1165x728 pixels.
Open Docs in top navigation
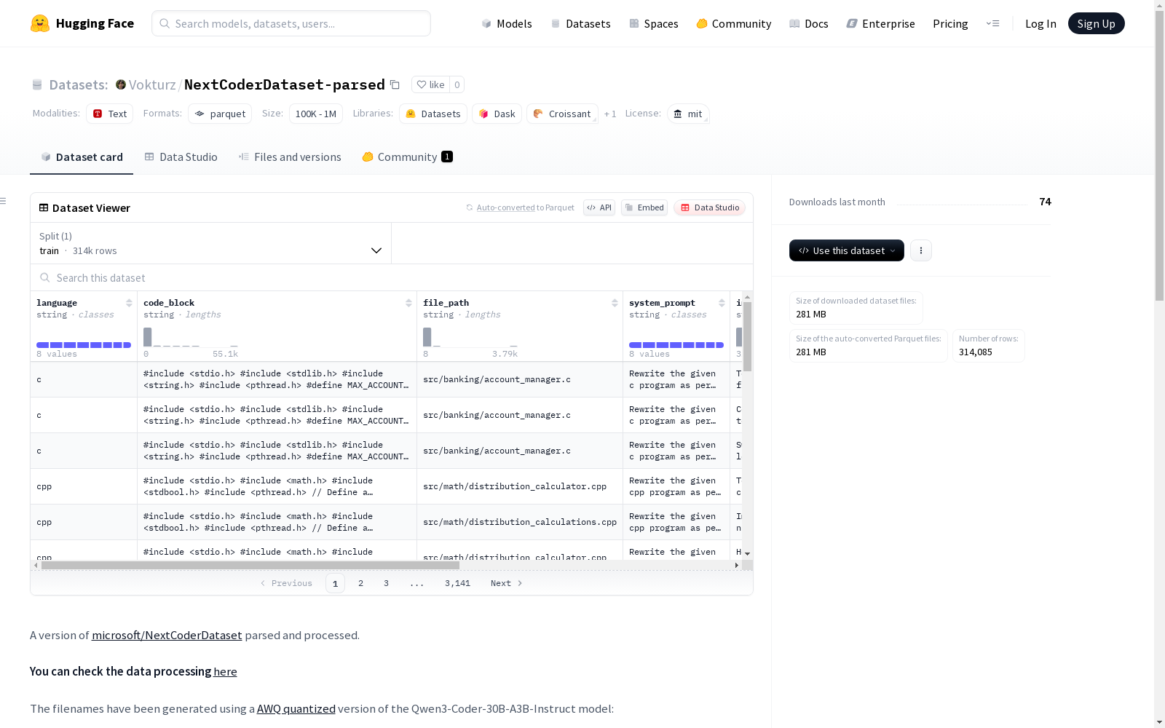click(x=809, y=23)
